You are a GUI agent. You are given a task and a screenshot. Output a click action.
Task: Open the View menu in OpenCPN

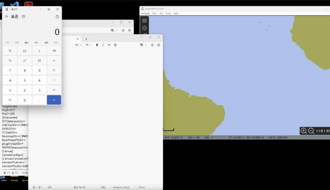coord(154,13)
